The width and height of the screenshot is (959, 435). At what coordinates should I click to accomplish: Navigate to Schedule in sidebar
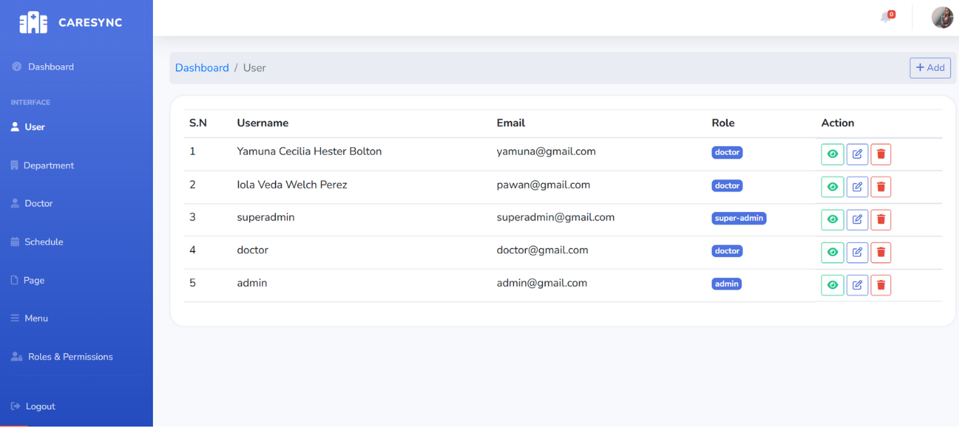pos(44,242)
